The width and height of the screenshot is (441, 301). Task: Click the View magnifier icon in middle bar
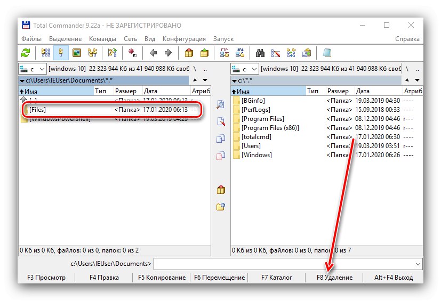click(221, 104)
